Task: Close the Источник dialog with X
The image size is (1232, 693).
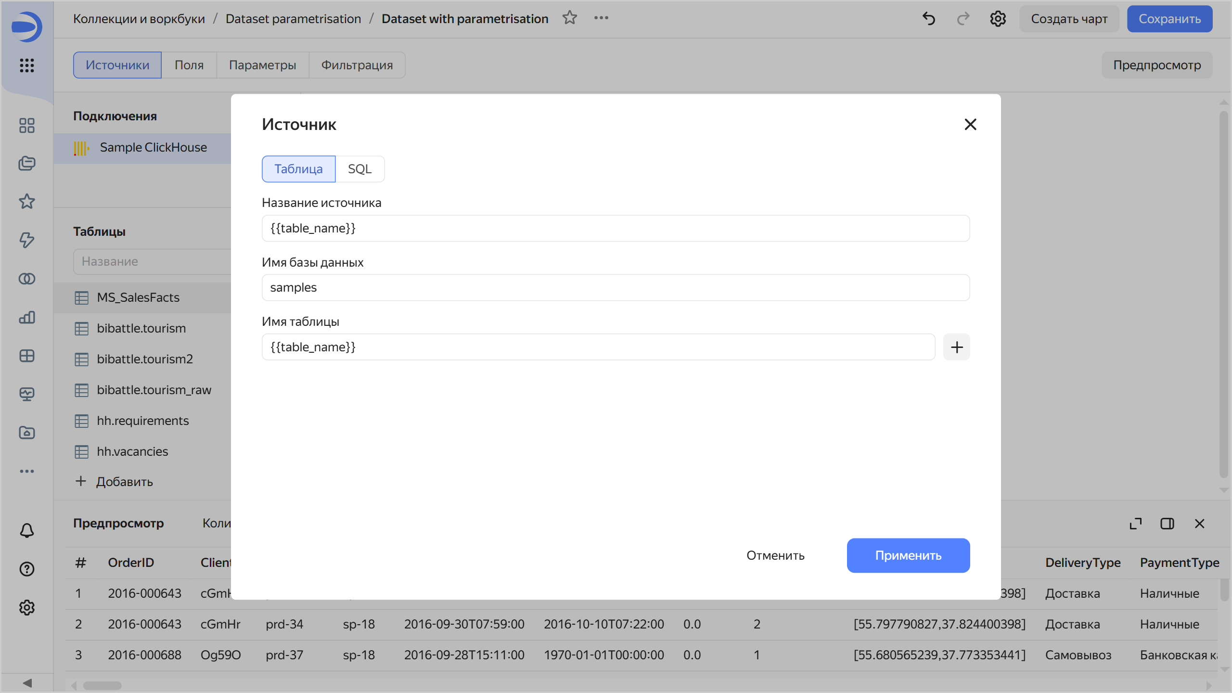Action: click(970, 125)
